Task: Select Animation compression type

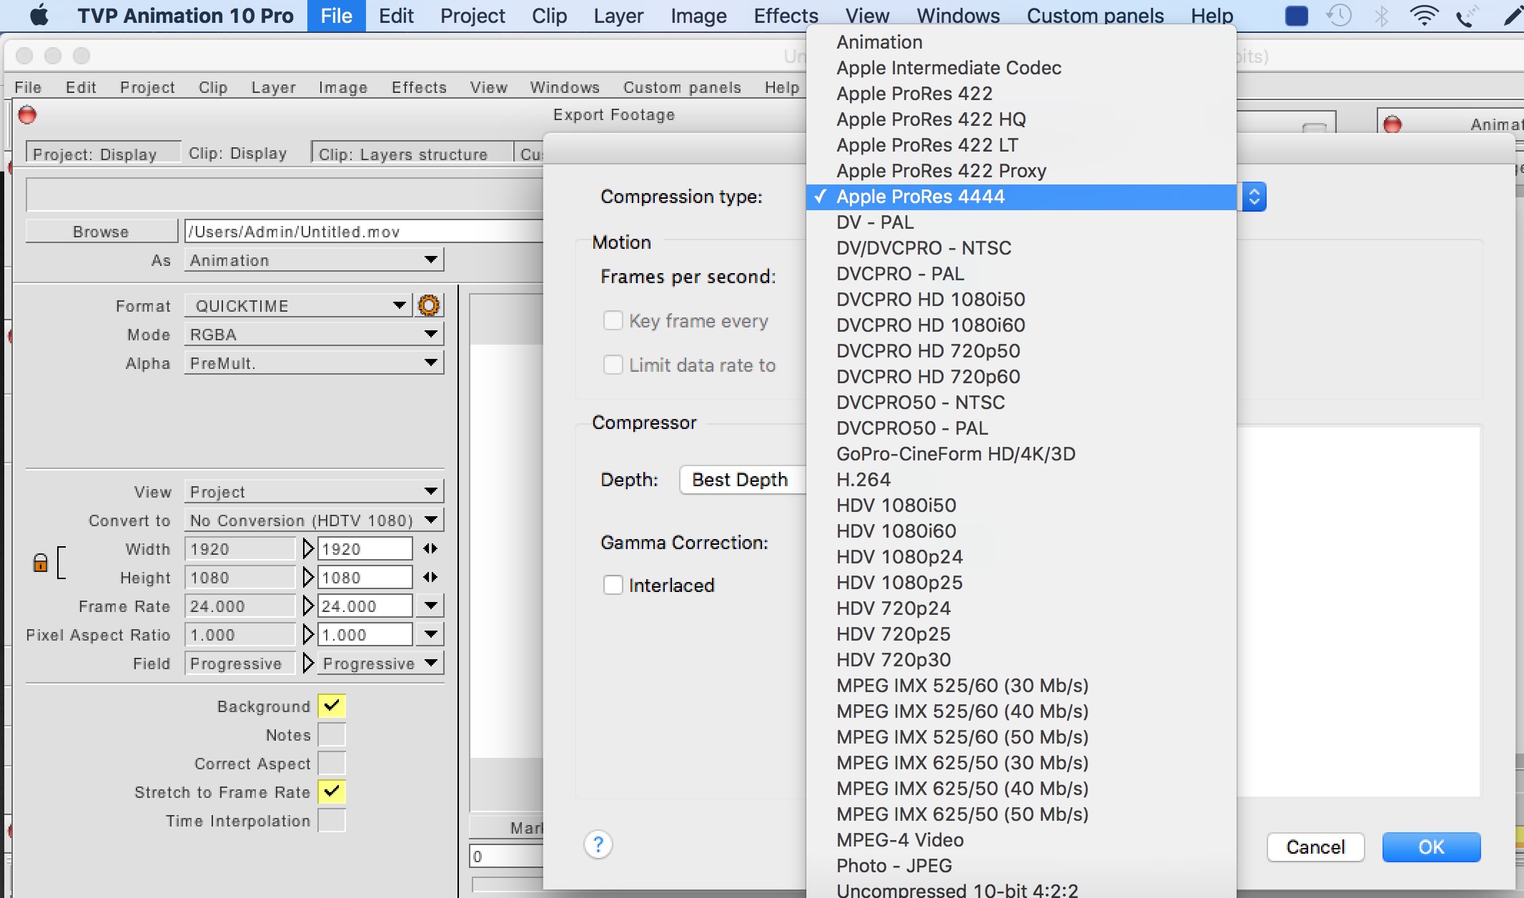Action: pos(1021,42)
